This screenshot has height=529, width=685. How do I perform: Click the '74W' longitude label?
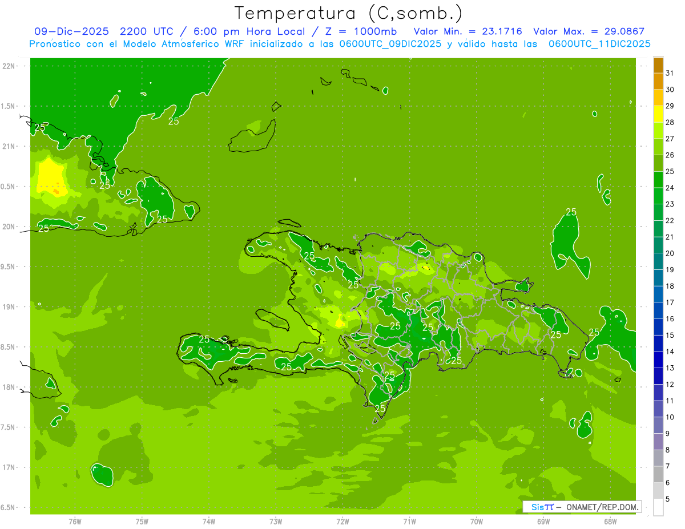coord(209,521)
